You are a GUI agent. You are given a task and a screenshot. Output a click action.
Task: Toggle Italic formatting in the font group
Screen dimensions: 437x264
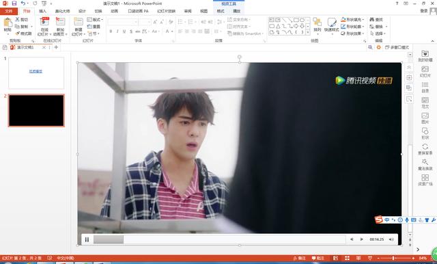coord(117,31)
